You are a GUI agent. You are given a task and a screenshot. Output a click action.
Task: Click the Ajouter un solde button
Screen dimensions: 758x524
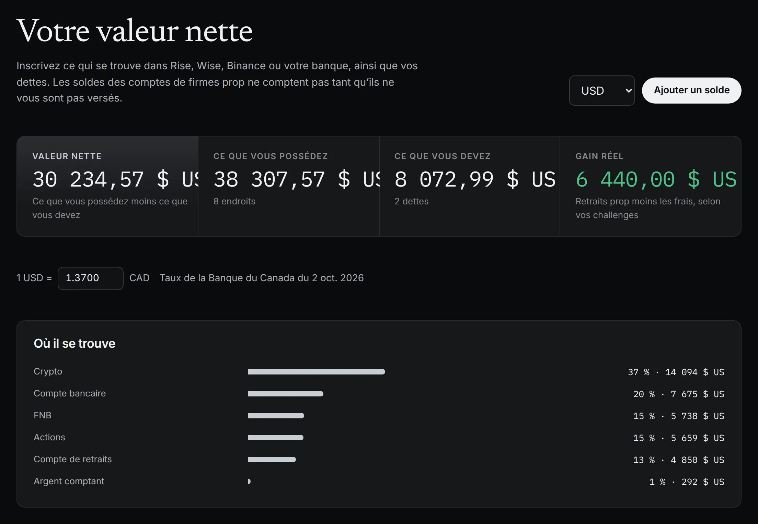point(691,90)
